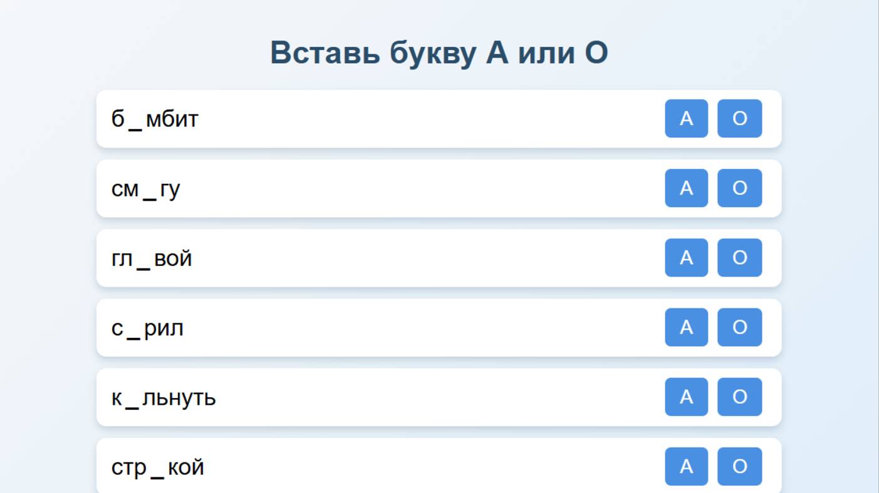Viewport: 879px width, 493px height.
Task: Click the word стр_кой
Action: [157, 467]
